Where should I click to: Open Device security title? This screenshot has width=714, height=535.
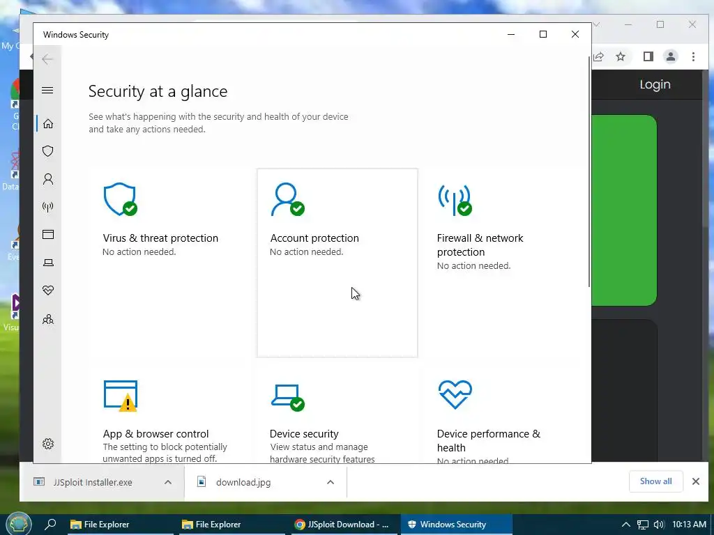tap(304, 433)
